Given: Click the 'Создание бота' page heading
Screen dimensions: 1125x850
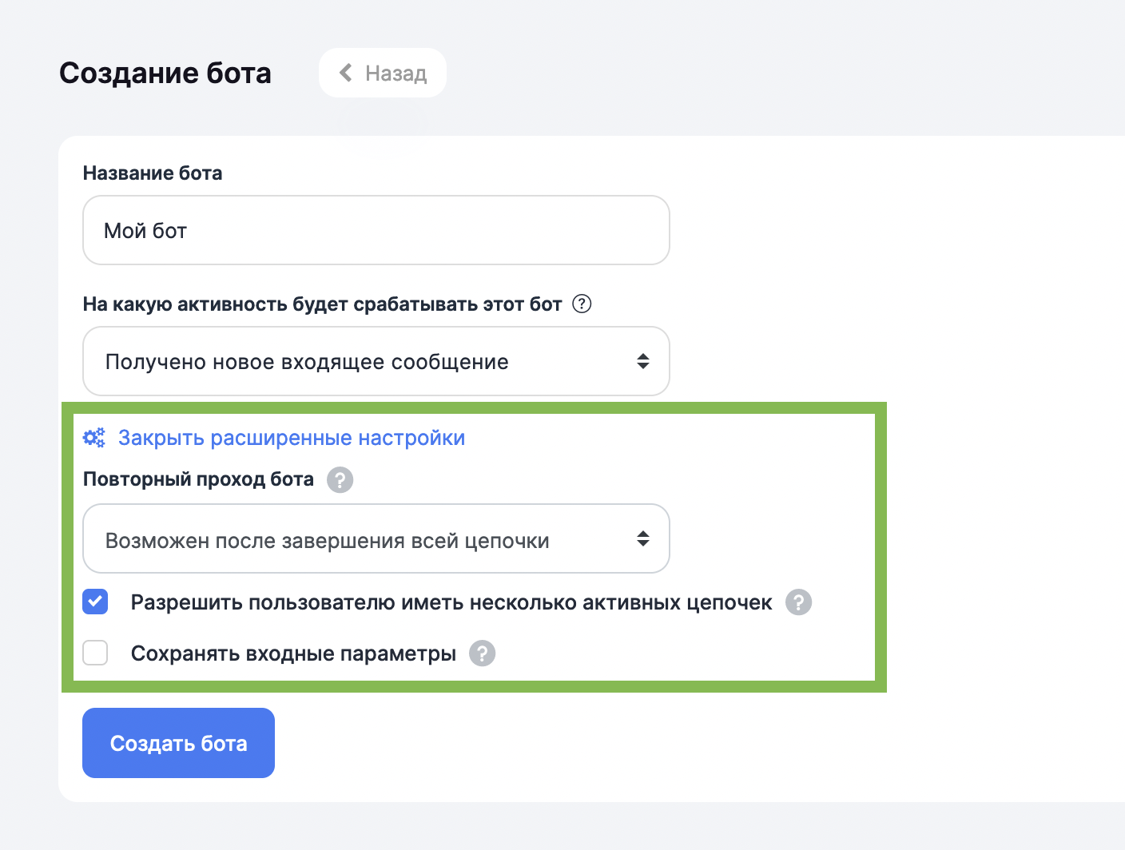Looking at the screenshot, I should coord(165,73).
